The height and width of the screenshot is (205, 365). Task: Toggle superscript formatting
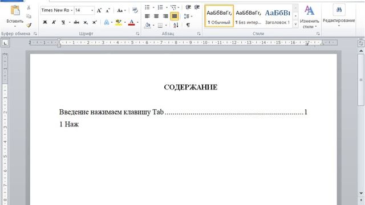click(x=94, y=22)
